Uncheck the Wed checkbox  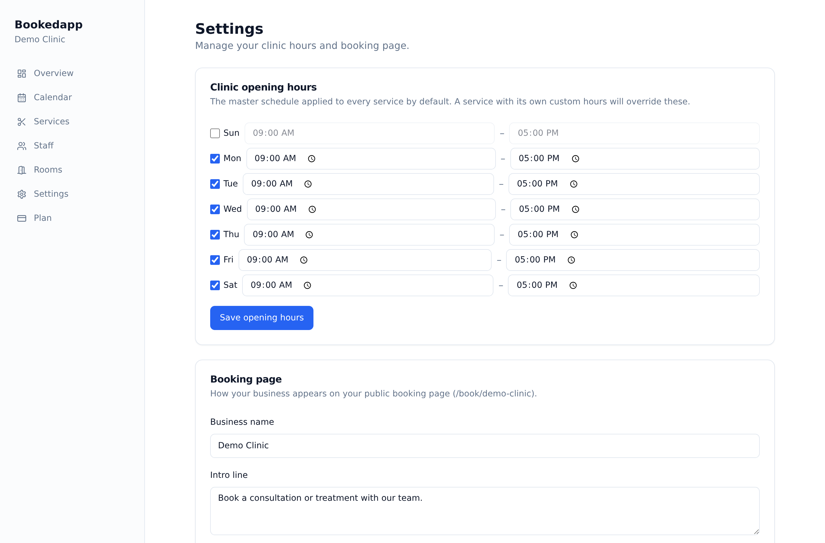click(215, 209)
